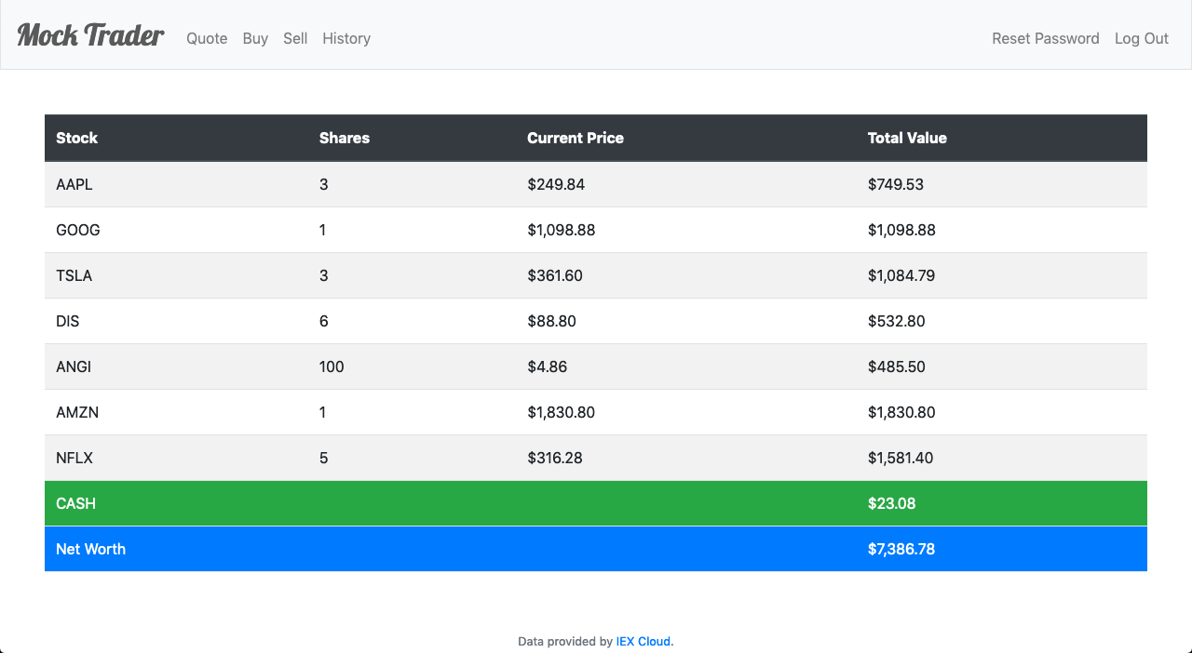
Task: Click DIS shares count 6
Action: tap(324, 321)
